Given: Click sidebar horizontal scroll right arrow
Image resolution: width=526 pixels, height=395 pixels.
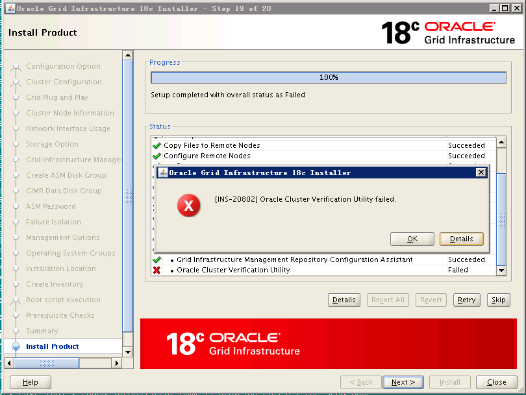Looking at the screenshot, I should (x=116, y=363).
